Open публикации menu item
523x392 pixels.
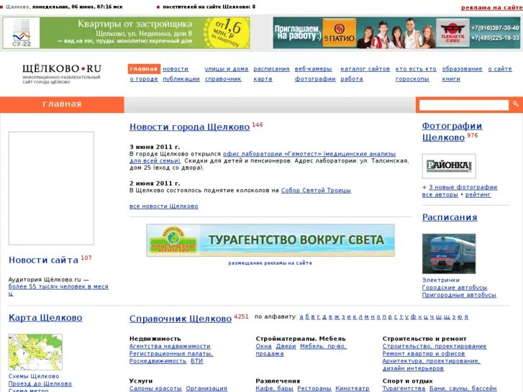181,78
